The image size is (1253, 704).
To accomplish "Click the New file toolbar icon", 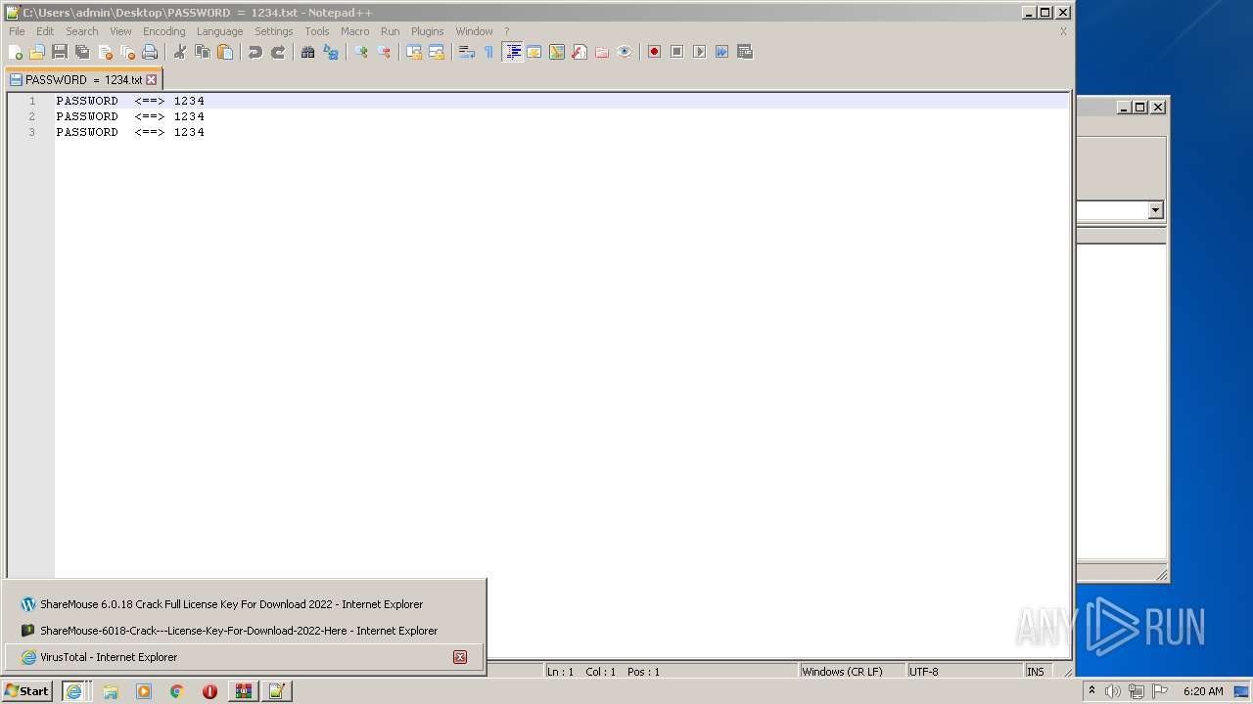I will pyautogui.click(x=16, y=52).
